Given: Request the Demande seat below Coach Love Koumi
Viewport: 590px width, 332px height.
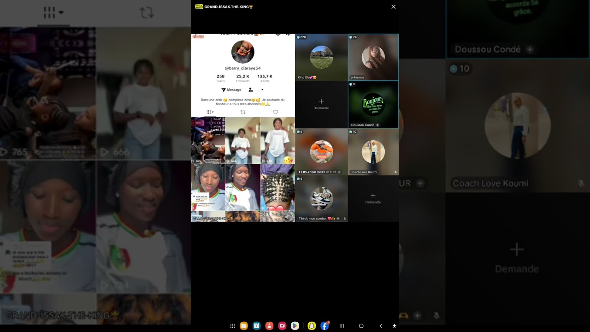Looking at the screenshot, I should pyautogui.click(x=373, y=198).
